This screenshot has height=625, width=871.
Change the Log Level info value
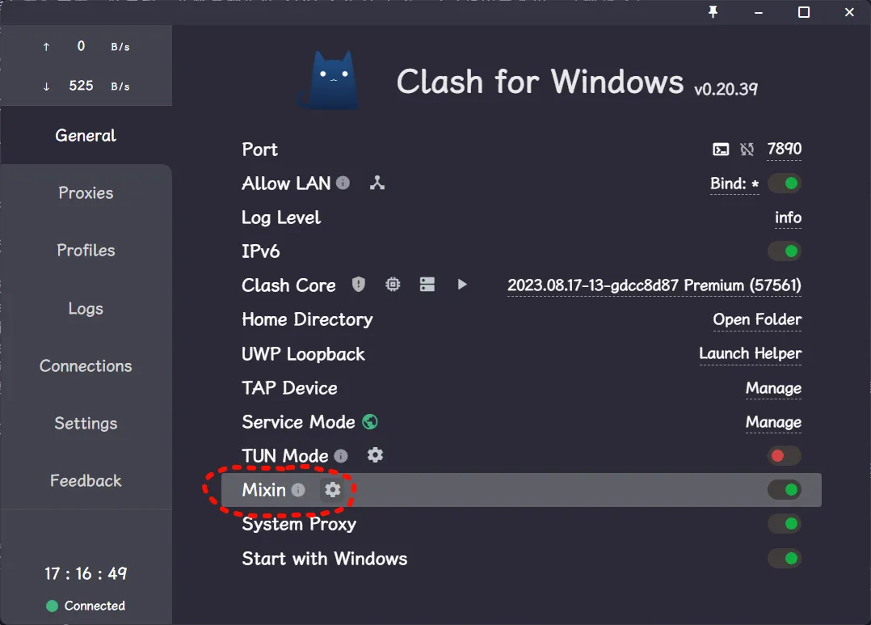tap(788, 217)
